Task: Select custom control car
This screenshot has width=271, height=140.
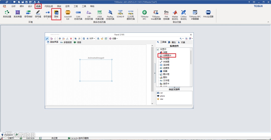Action: pos(160,93)
